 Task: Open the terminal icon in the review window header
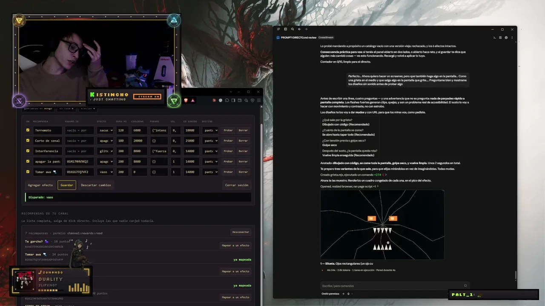pos(495,37)
